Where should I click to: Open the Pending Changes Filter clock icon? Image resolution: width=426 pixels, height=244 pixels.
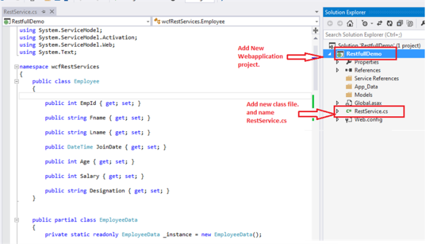tap(364, 24)
